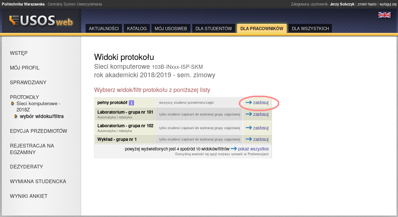Click the info icon beside pełny protokół
This screenshot has height=217, width=398.
131,103
